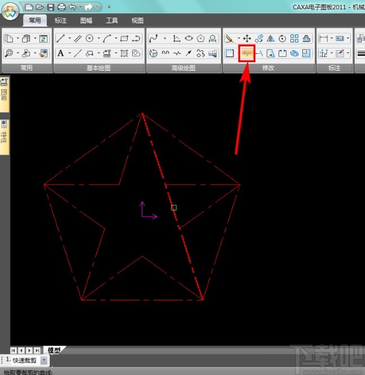The height and width of the screenshot is (375, 365).
Task: Click the Text (A) tool
Action: pos(61,54)
